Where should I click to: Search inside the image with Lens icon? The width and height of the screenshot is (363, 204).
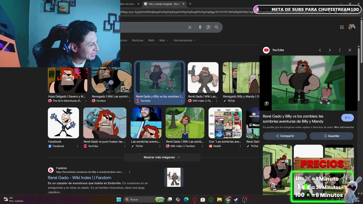coord(267,104)
